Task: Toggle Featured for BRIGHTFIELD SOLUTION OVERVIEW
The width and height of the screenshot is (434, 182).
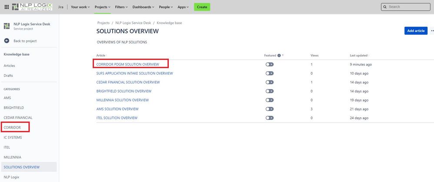Action: pos(269,91)
